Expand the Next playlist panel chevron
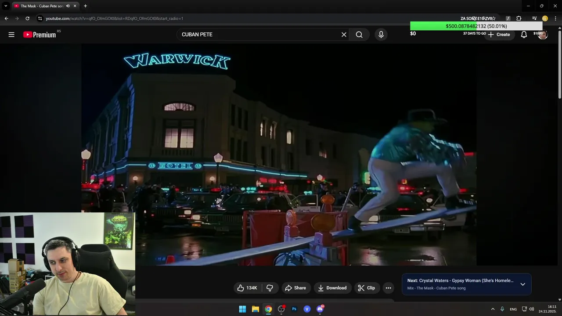Image resolution: width=562 pixels, height=316 pixels. [522, 284]
